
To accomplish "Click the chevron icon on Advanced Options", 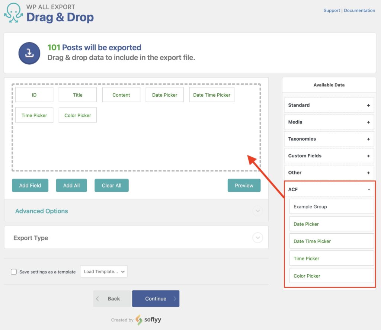I will 257,211.
